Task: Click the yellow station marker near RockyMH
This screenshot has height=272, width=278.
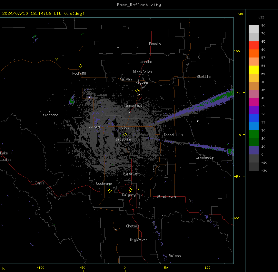Action: pyautogui.click(x=80, y=66)
